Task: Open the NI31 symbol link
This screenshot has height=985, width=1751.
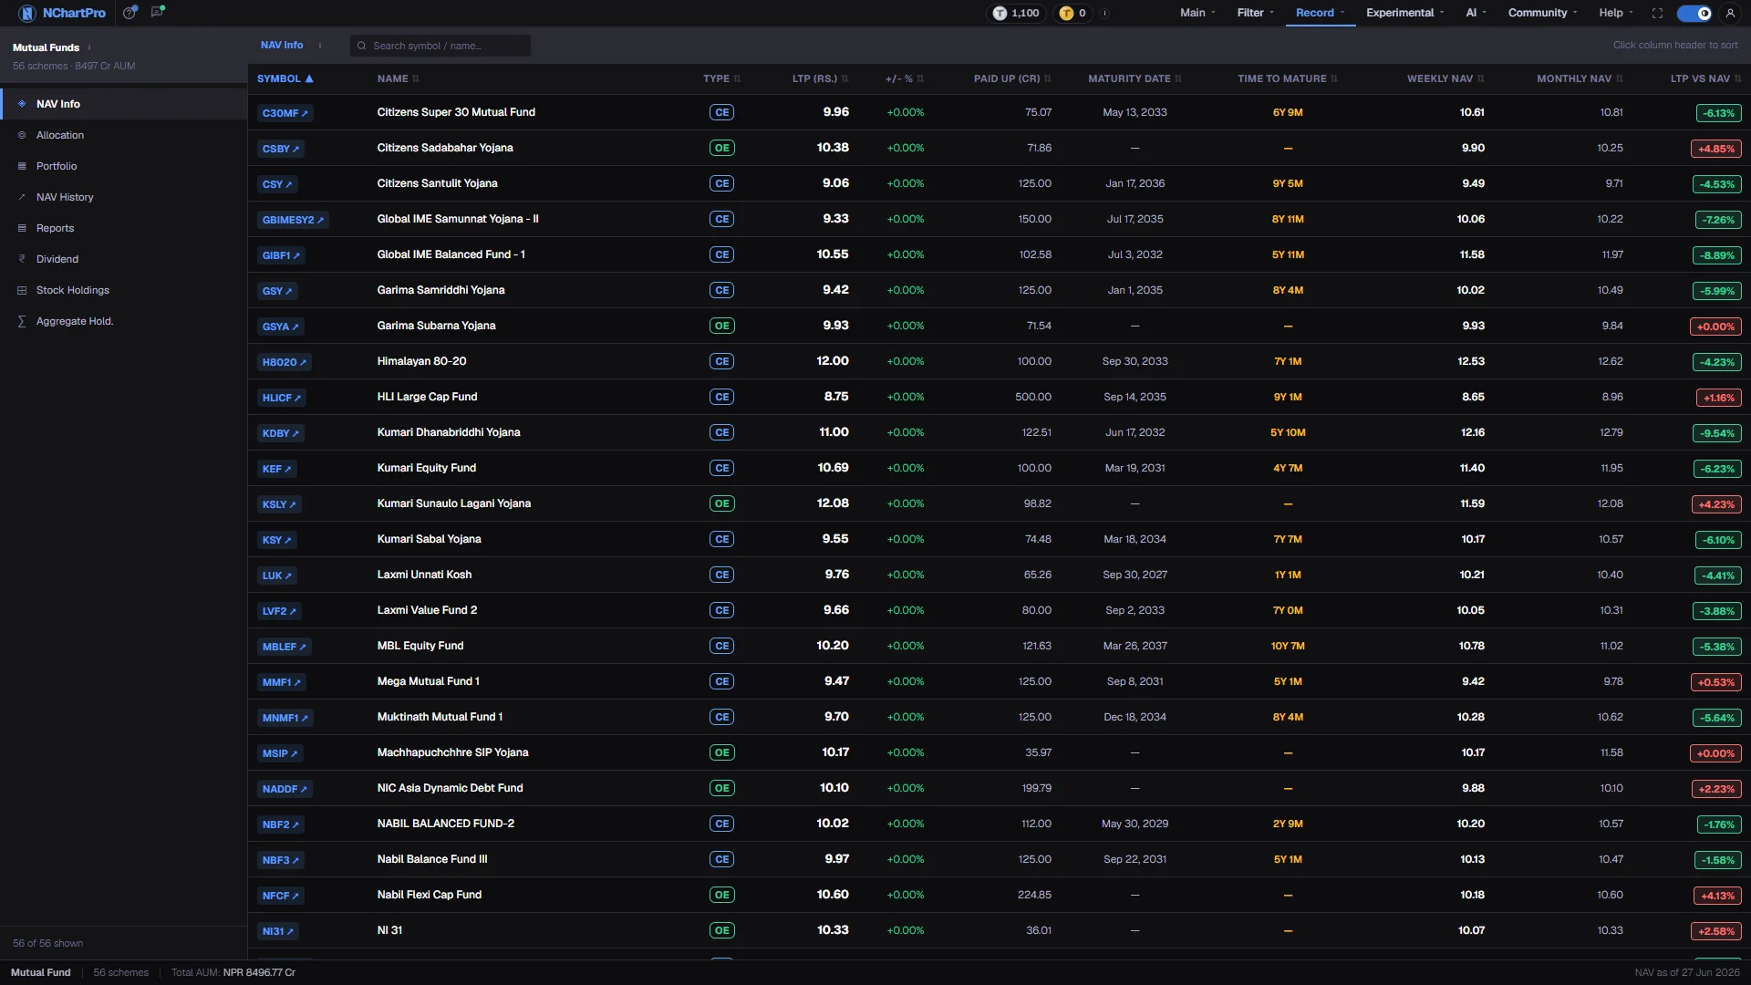Action: tap(277, 931)
